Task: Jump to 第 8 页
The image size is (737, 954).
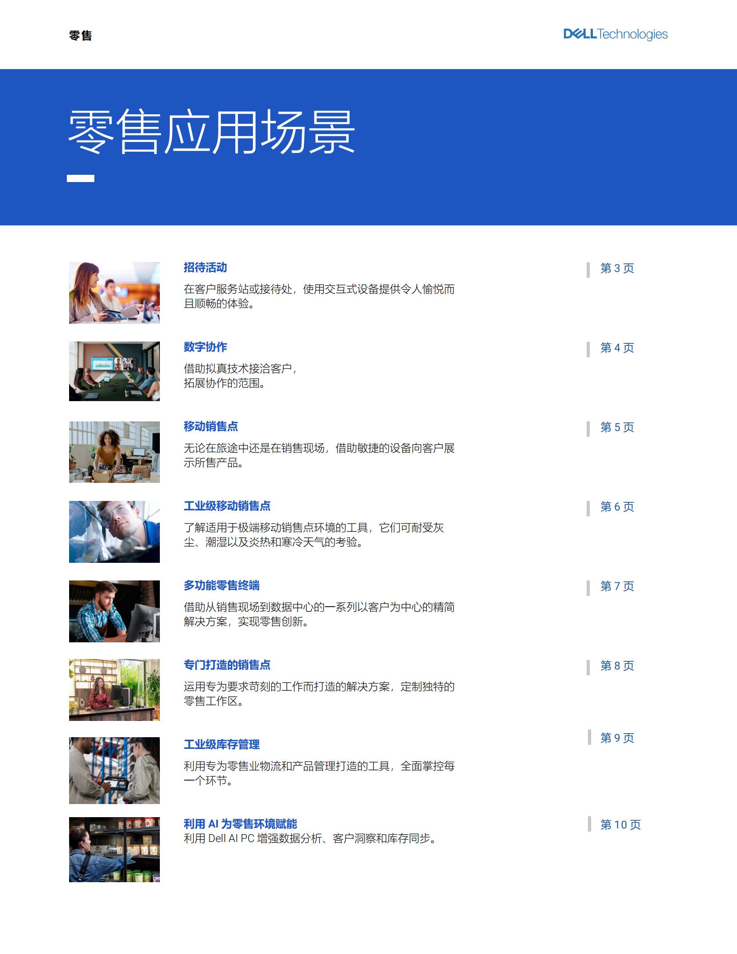Action: click(617, 666)
